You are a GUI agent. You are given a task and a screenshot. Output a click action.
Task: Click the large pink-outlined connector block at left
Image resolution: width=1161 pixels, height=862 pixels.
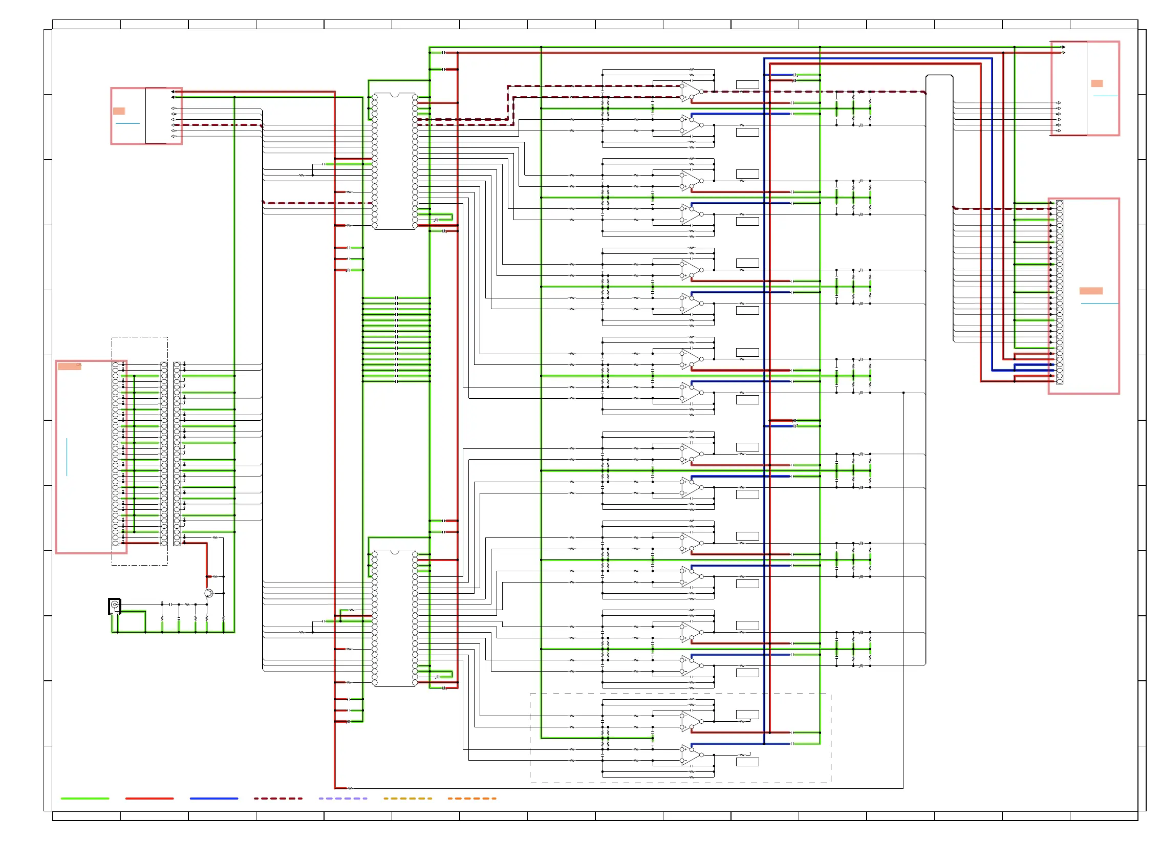(x=91, y=457)
